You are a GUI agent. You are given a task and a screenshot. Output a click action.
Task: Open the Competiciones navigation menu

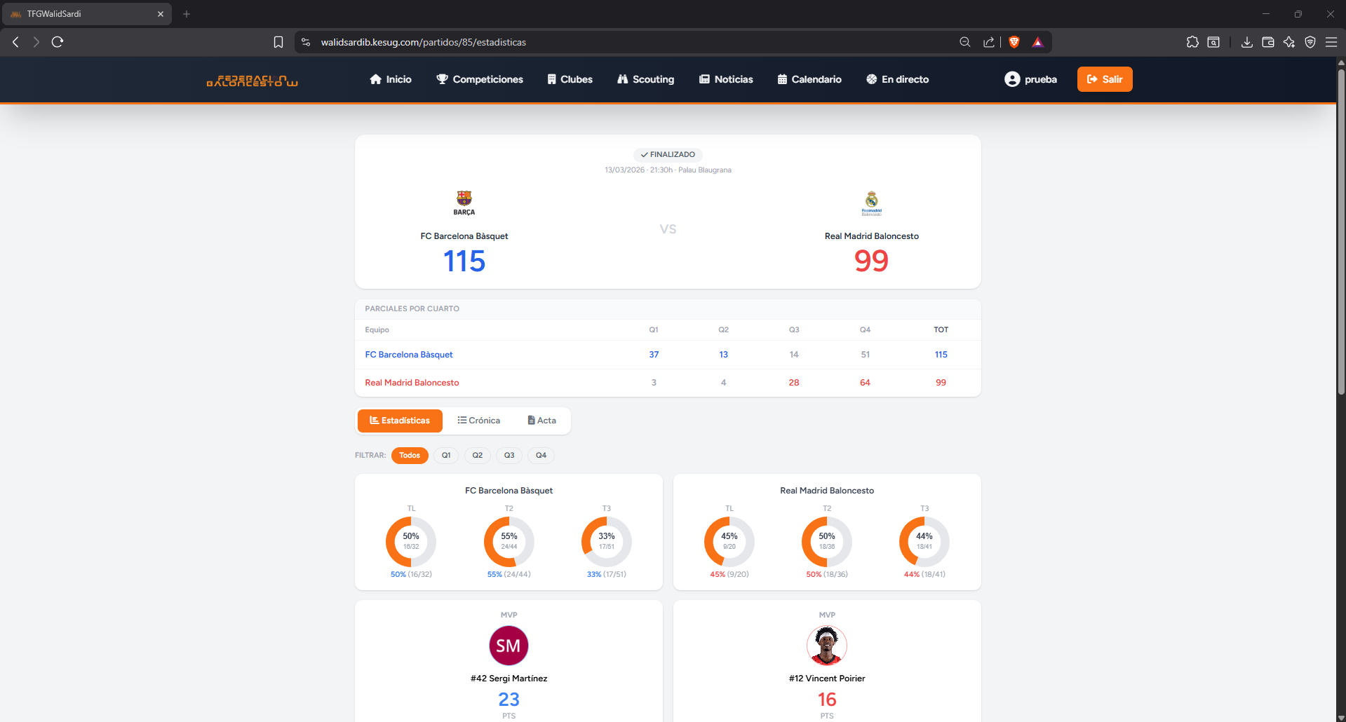480,79
